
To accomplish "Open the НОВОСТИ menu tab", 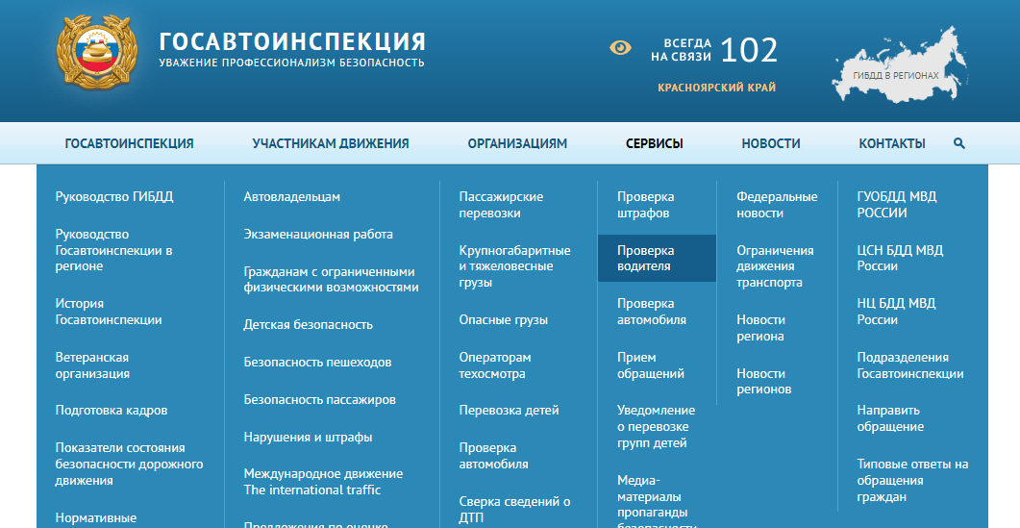I will pos(771,143).
